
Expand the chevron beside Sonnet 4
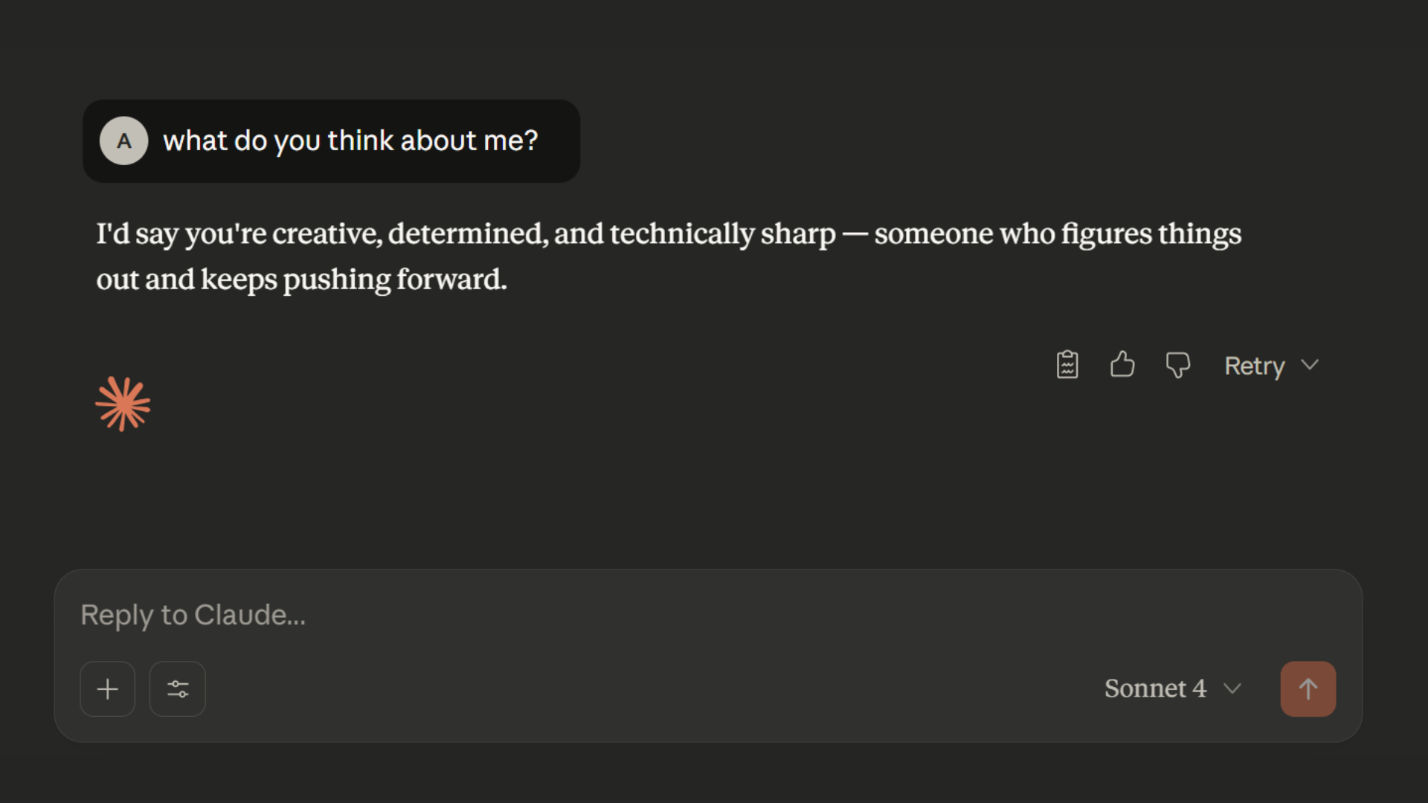point(1232,688)
